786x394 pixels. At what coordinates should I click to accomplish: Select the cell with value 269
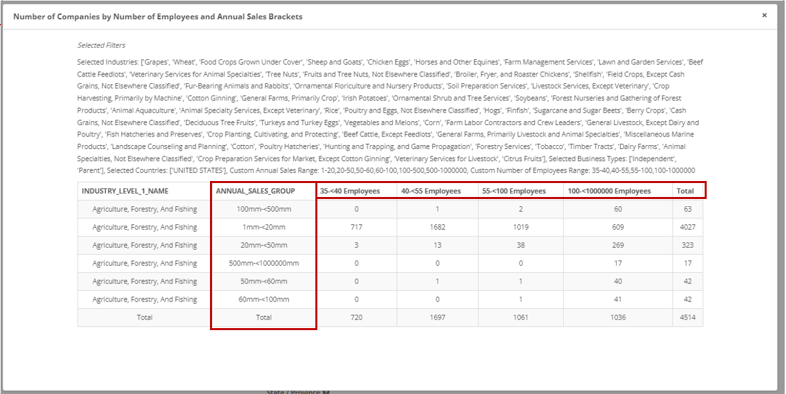pos(618,245)
